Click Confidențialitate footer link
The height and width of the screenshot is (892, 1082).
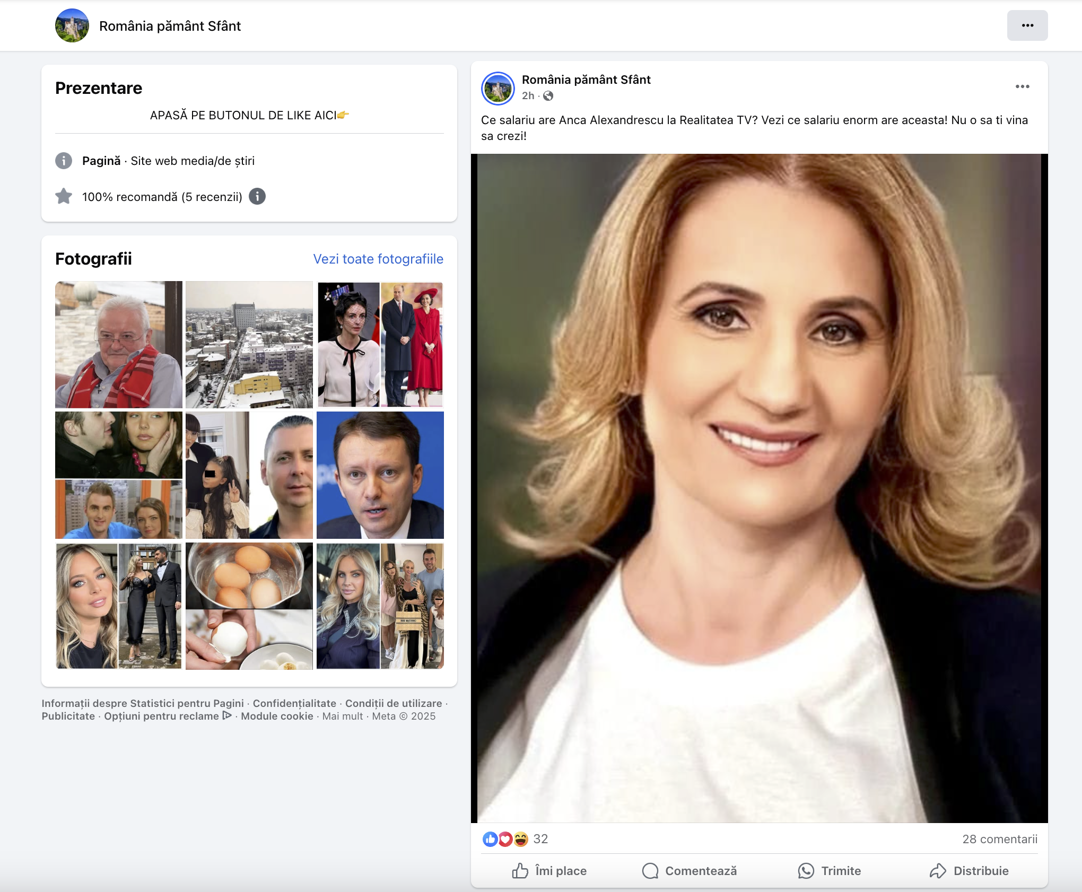pos(294,703)
